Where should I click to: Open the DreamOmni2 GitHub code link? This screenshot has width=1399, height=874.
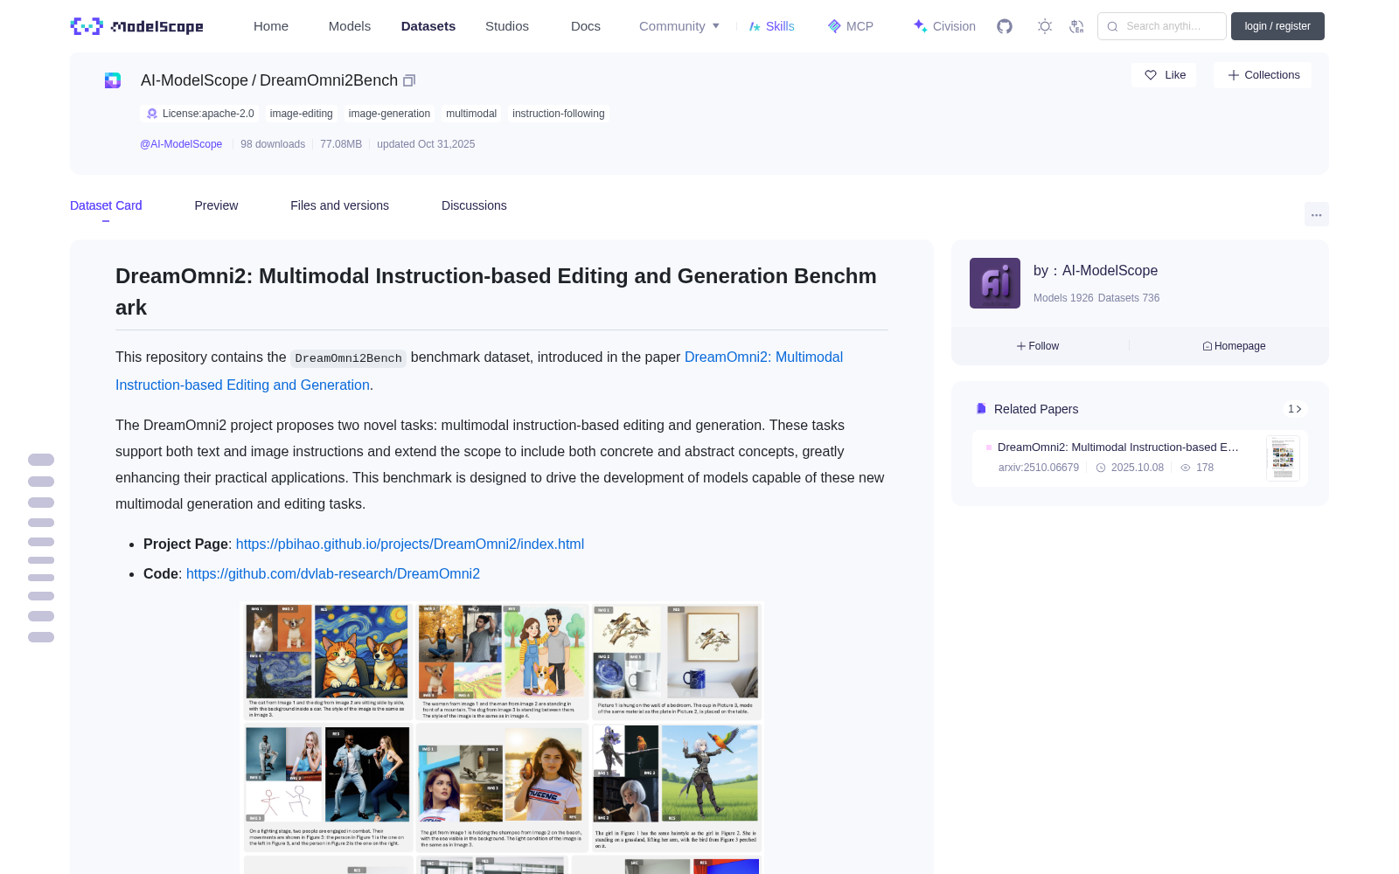333,573
